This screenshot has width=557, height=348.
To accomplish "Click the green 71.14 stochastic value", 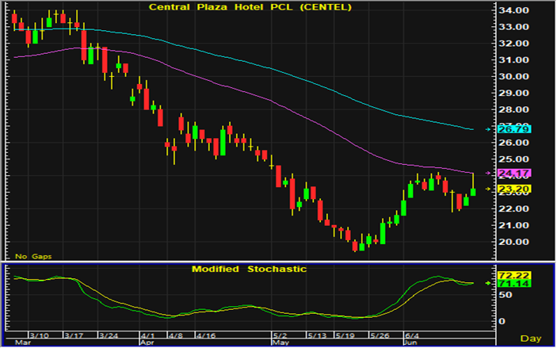I will tap(514, 284).
